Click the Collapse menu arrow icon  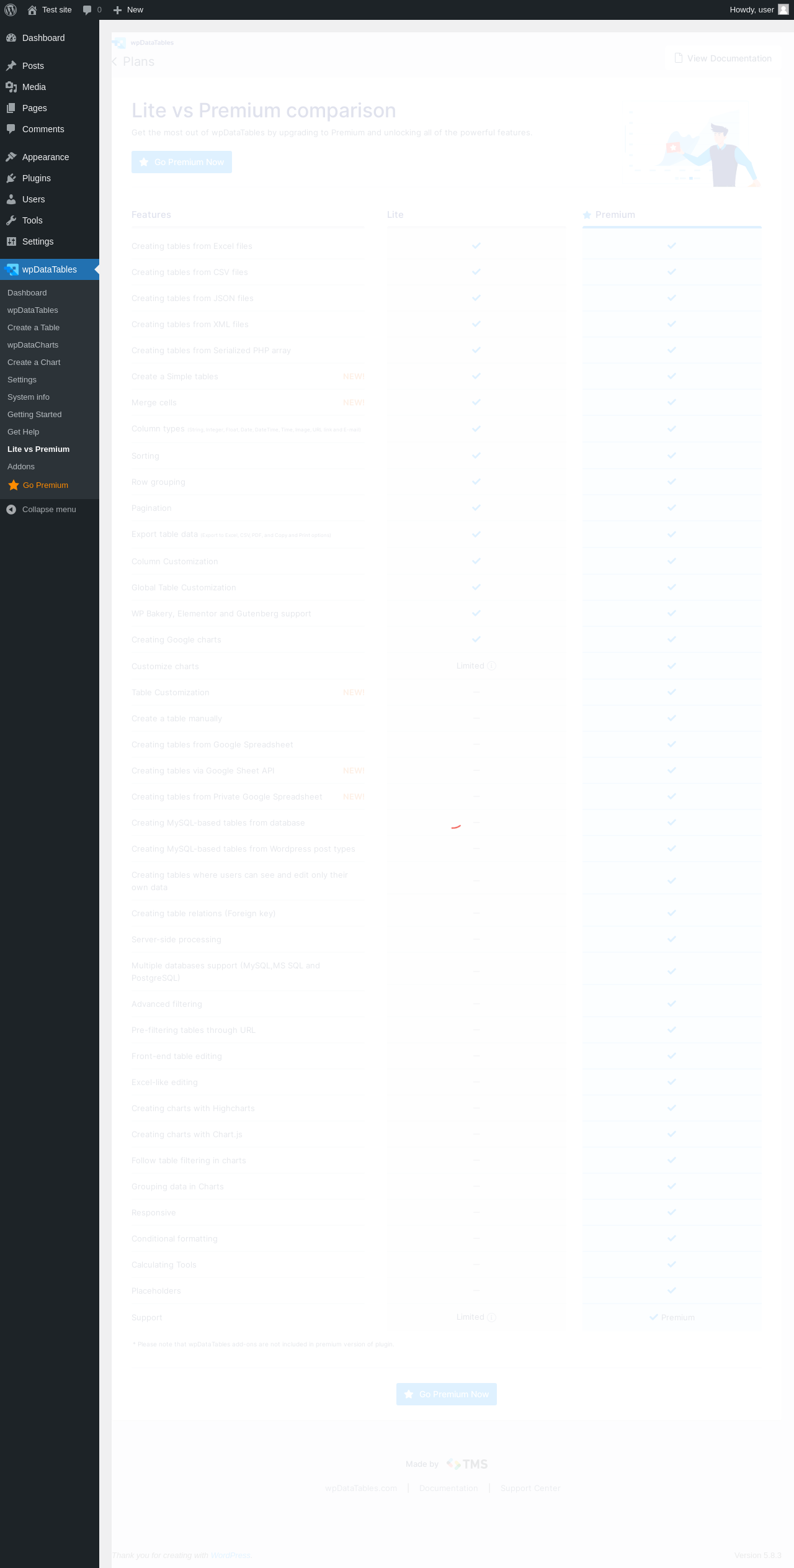(x=11, y=510)
